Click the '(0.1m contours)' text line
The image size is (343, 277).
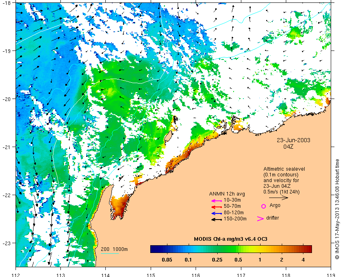coord(281,175)
